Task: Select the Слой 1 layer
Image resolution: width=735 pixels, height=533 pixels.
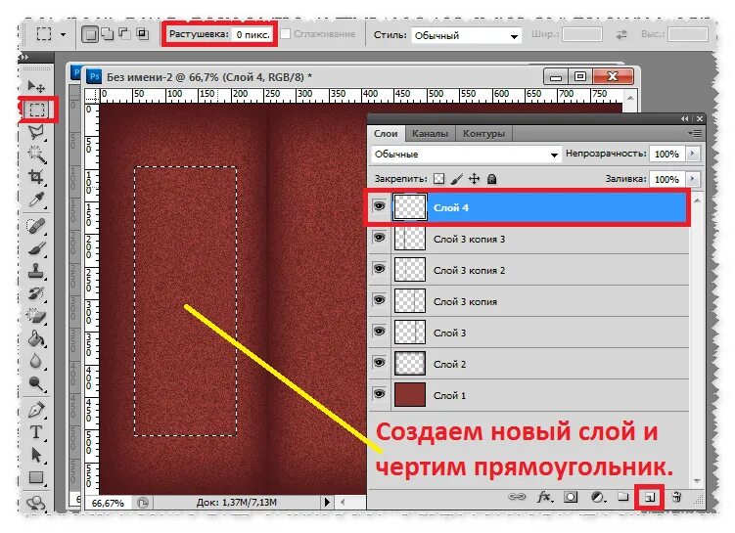Action: pyautogui.click(x=529, y=395)
